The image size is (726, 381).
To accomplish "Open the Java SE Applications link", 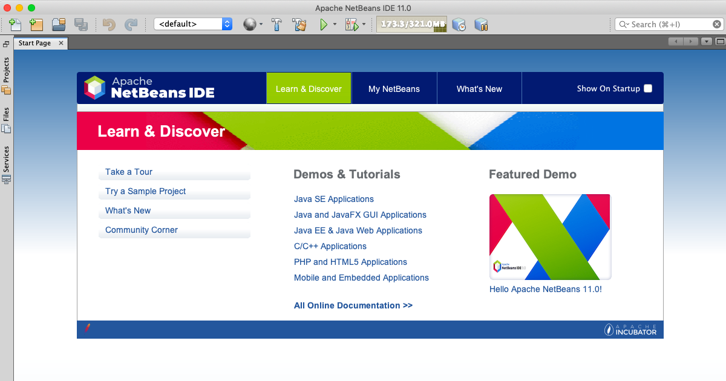I will (x=333, y=199).
